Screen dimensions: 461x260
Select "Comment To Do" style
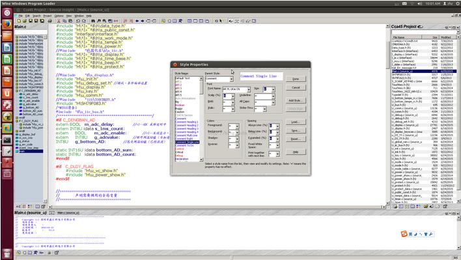(x=184, y=145)
